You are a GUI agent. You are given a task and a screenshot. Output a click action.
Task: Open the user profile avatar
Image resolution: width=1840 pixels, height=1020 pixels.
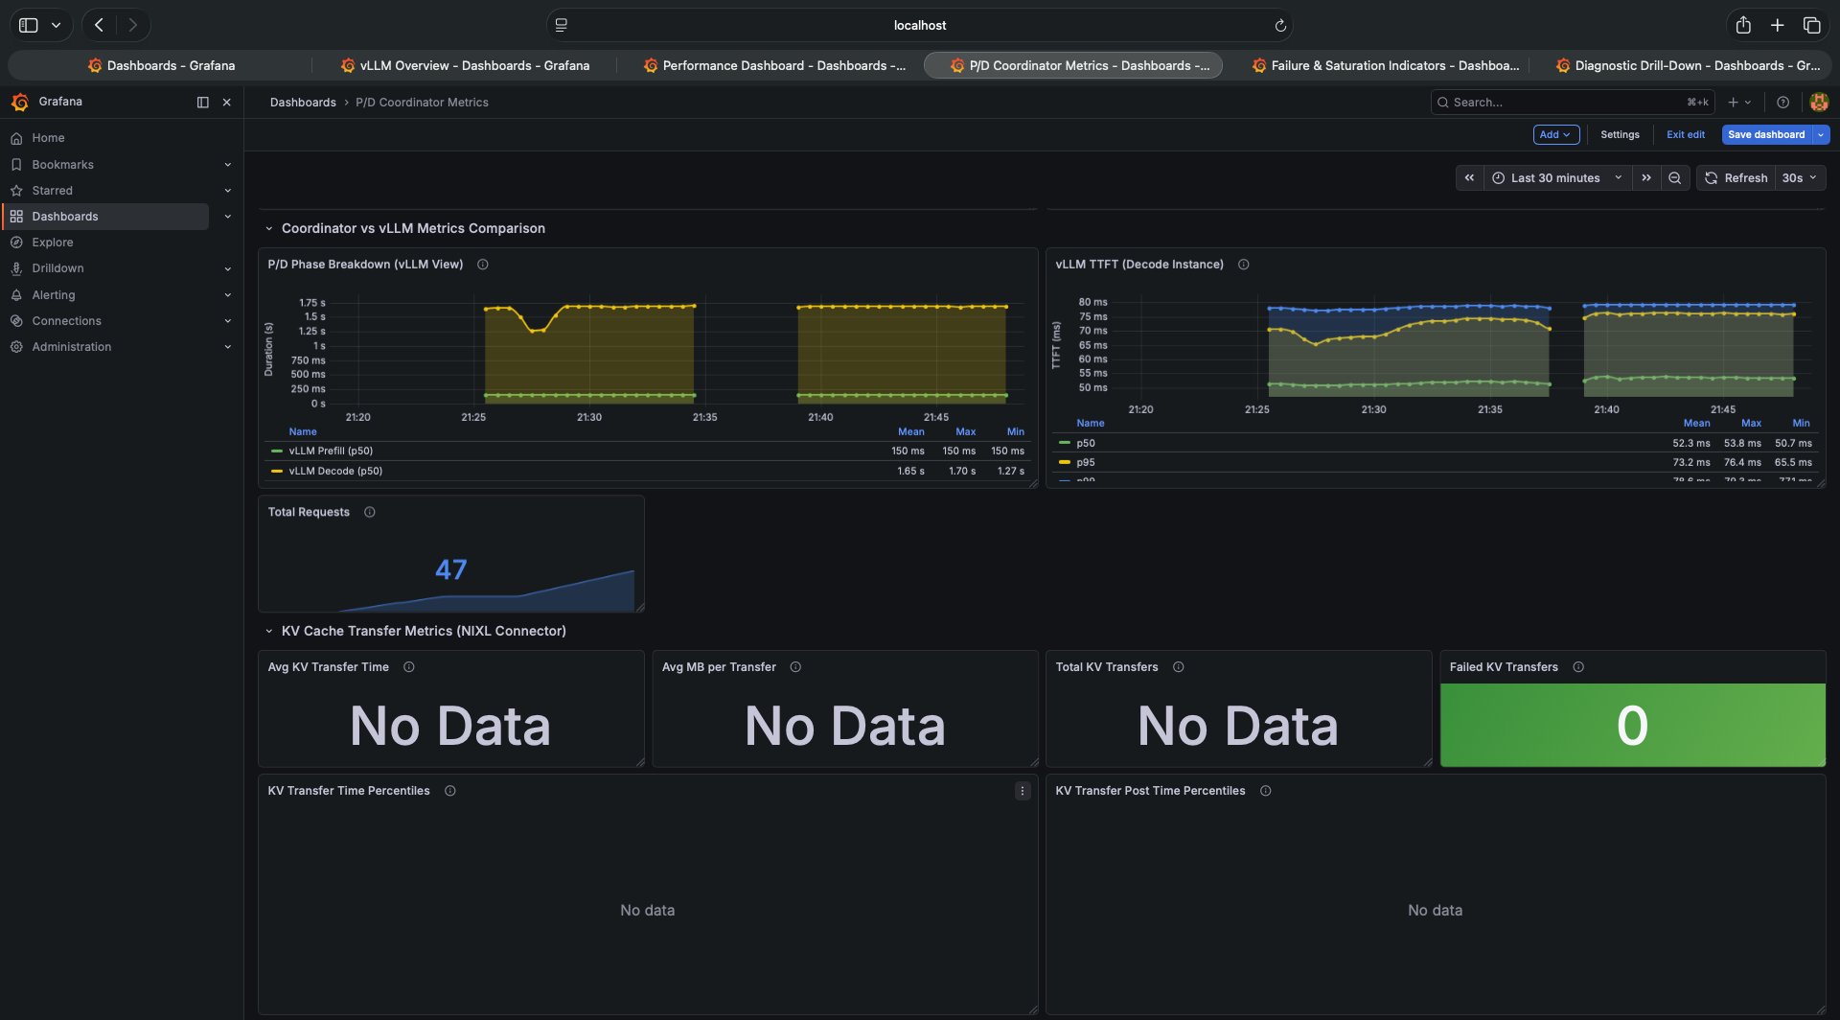[1819, 102]
